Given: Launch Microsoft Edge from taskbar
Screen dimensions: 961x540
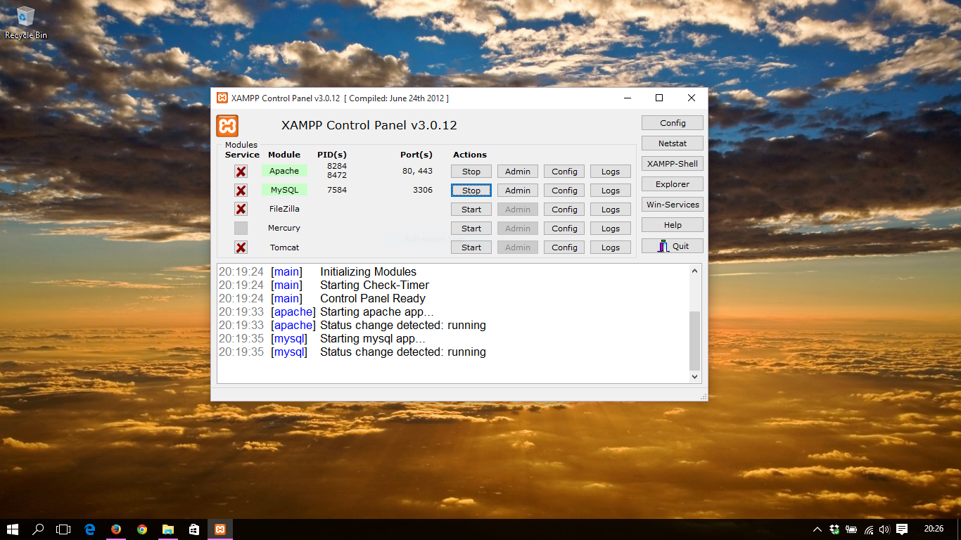Looking at the screenshot, I should tap(90, 529).
